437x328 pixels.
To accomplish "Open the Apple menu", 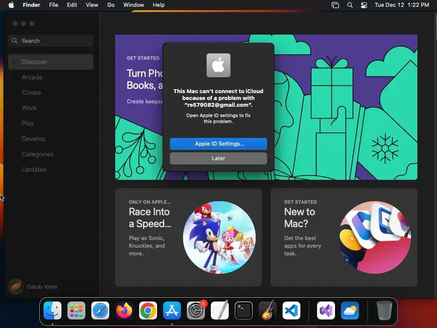I will [x=11, y=5].
